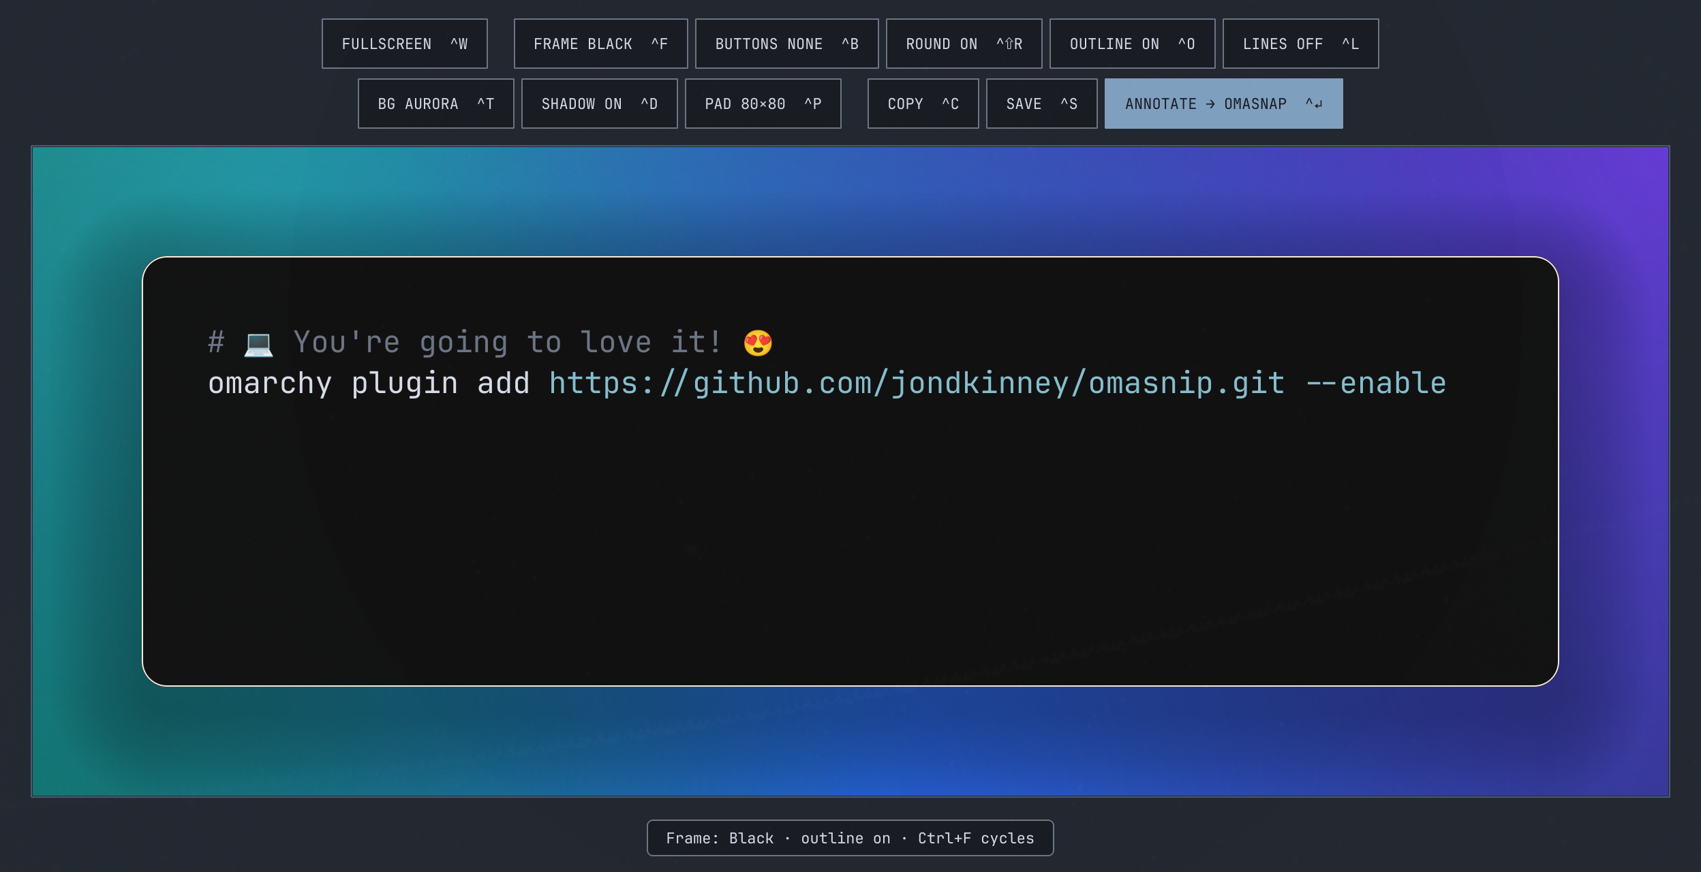This screenshot has width=1701, height=872.
Task: Click the laptop emoji in the comment
Action: (x=258, y=343)
